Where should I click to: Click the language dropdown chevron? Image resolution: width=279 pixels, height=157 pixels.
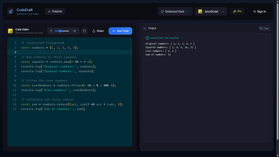point(223,12)
